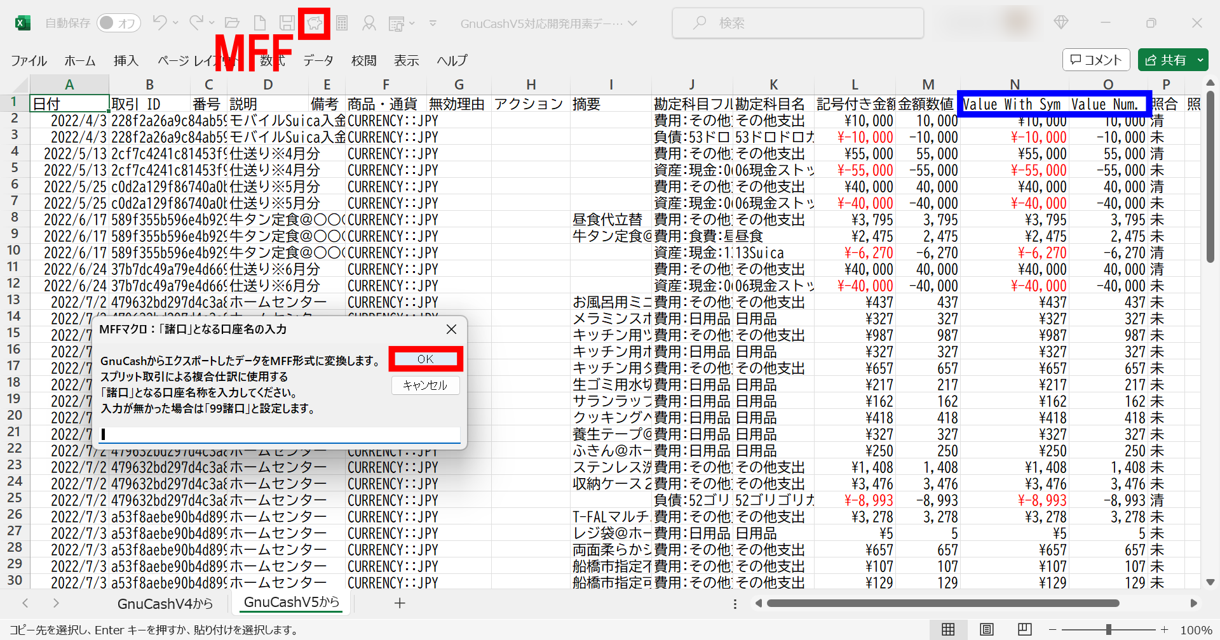1220x640 pixels.
Task: Click the select-all corner of the sheet
Action: (15, 84)
